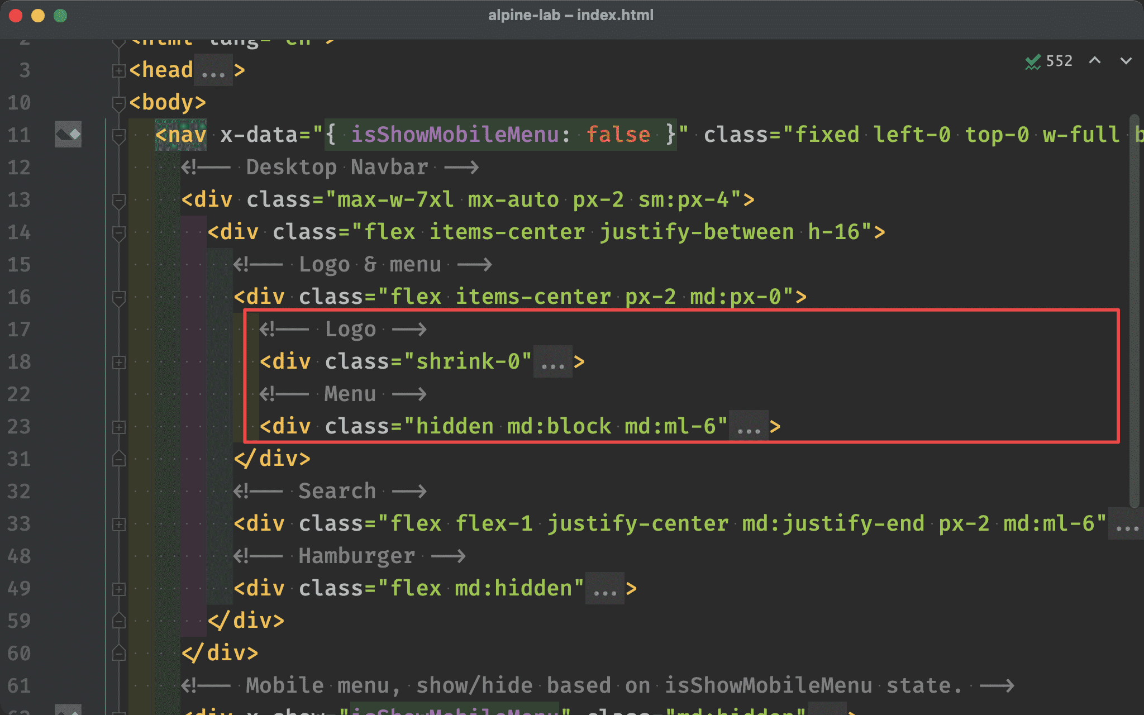Click the closing div fold marker on line 60
The height and width of the screenshot is (715, 1144).
point(118,653)
